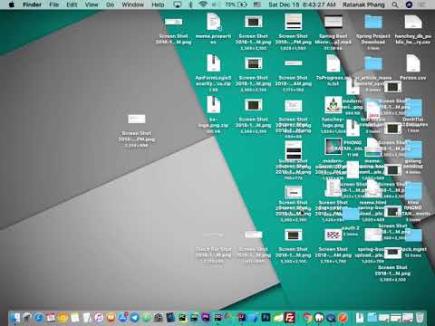Image resolution: width=435 pixels, height=326 pixels.
Task: Open Google Chrome in the Dock
Action: coord(307,318)
